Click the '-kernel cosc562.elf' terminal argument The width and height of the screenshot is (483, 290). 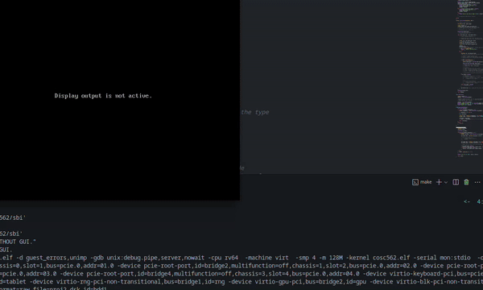(x=378, y=258)
